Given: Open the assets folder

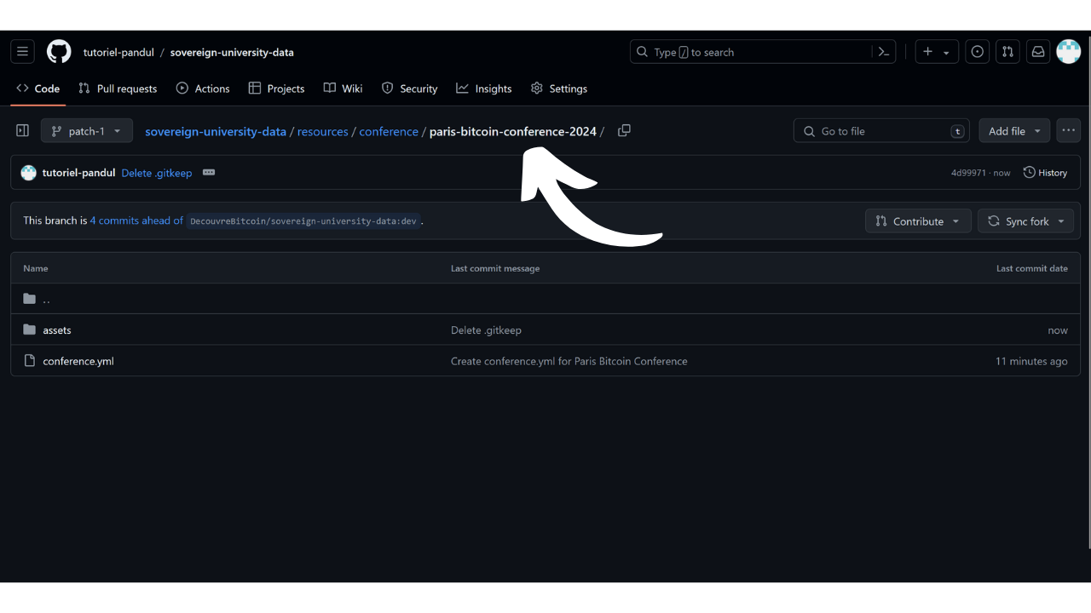Looking at the screenshot, I should [57, 329].
